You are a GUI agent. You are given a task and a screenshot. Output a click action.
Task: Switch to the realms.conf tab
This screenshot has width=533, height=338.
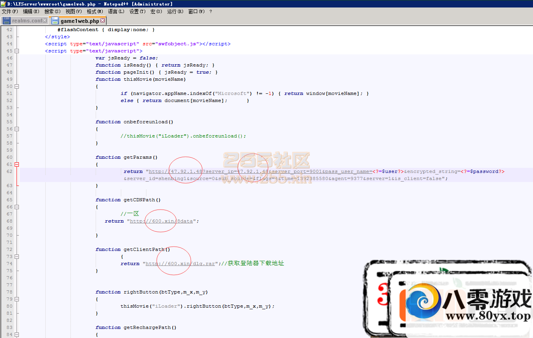coord(27,20)
